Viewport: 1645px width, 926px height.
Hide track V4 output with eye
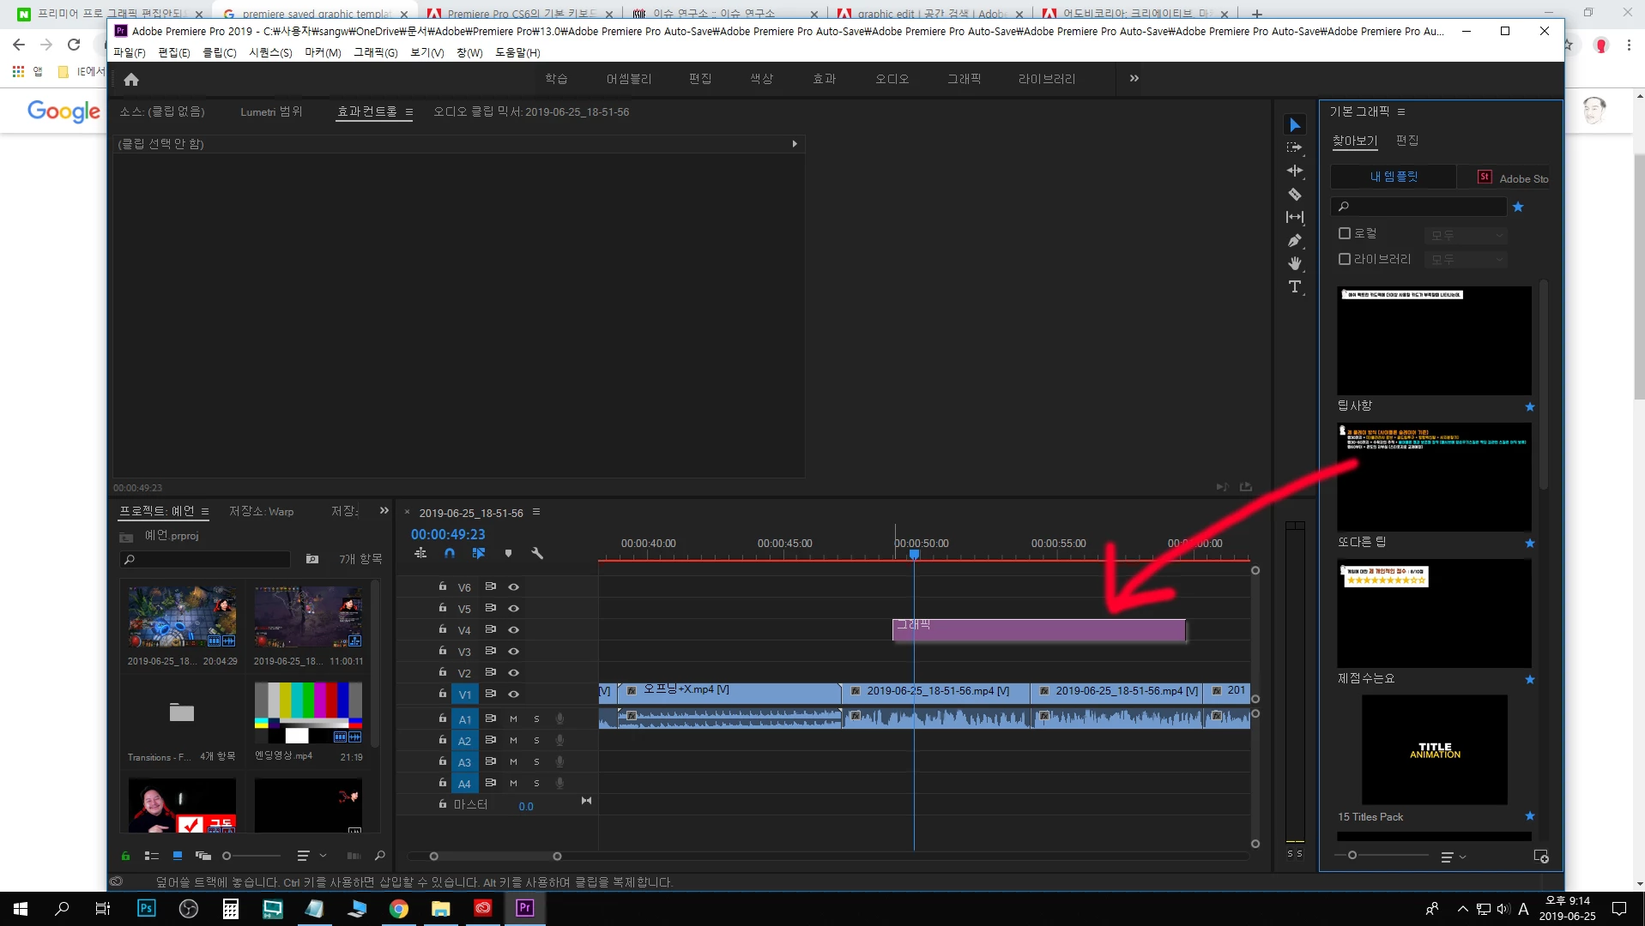pos(513,630)
